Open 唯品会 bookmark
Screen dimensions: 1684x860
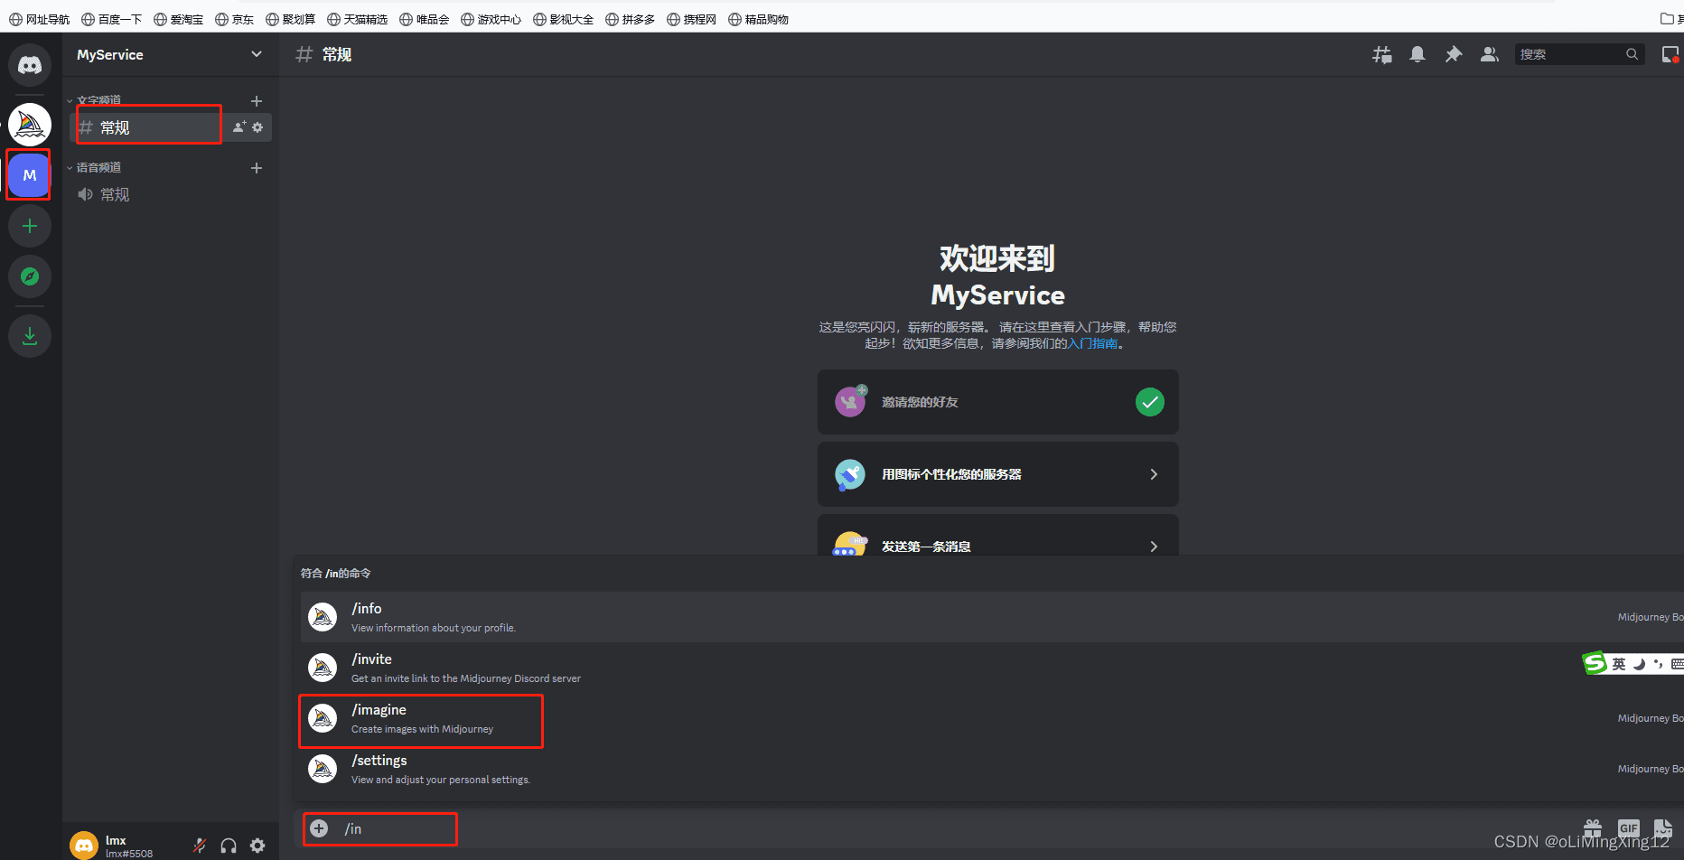click(425, 19)
